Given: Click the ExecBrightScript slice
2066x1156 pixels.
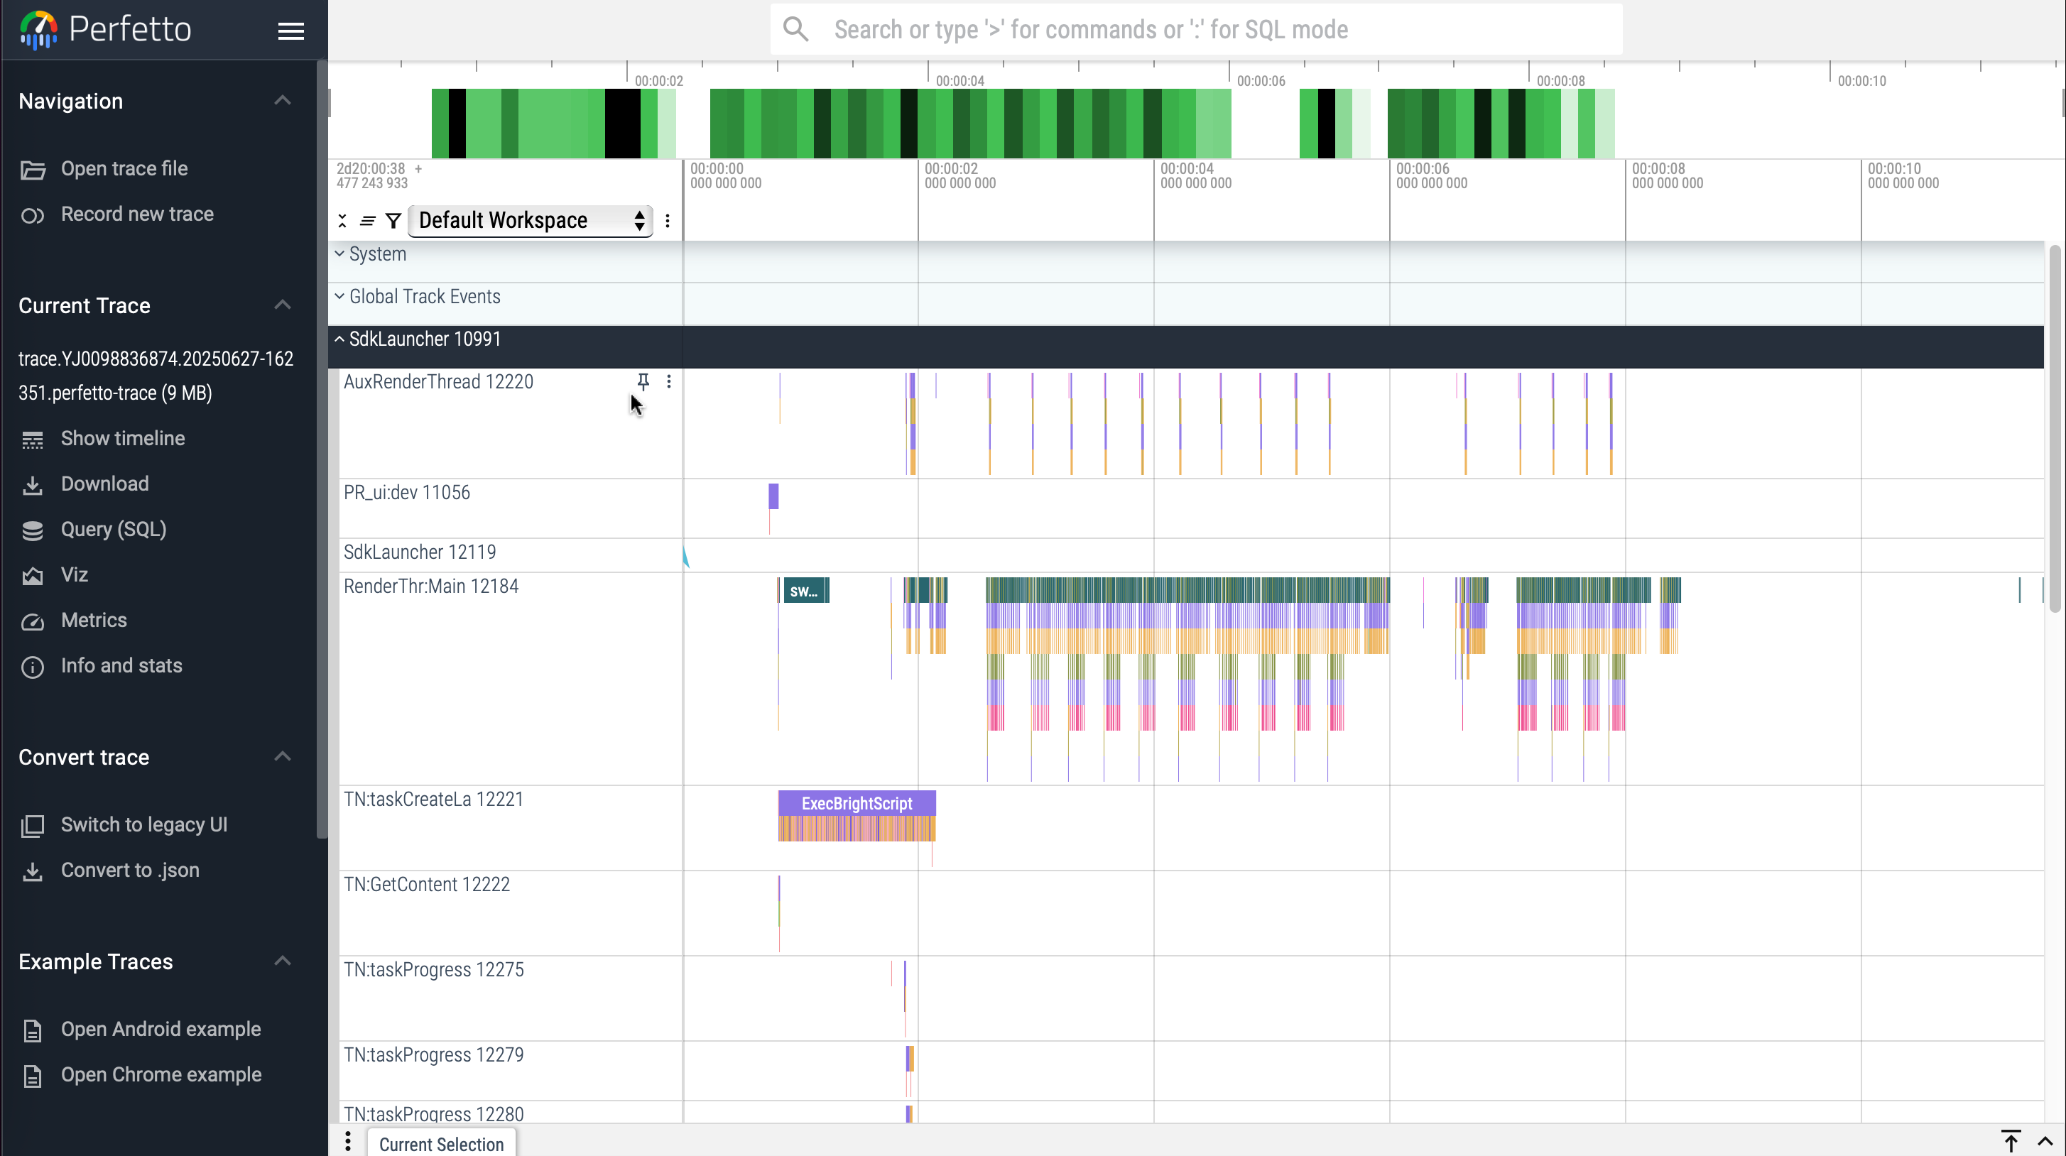Looking at the screenshot, I should tap(856, 803).
